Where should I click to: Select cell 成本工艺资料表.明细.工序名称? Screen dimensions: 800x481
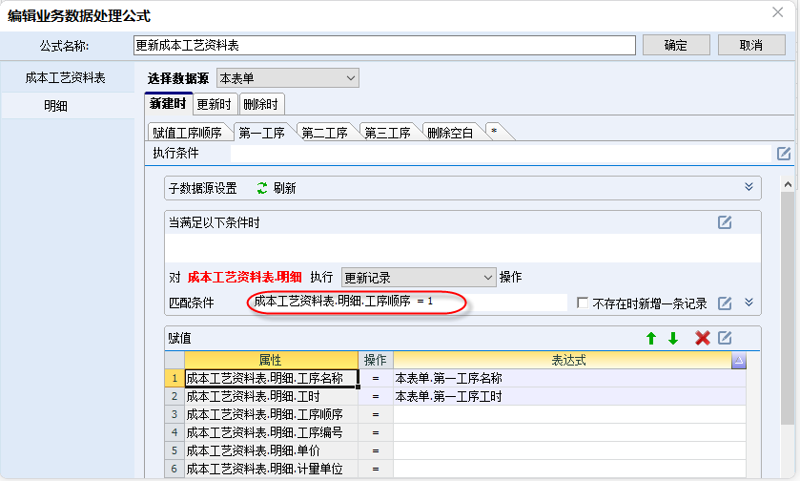coord(272,378)
